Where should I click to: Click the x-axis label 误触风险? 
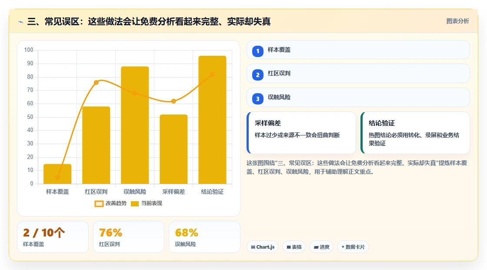(135, 192)
